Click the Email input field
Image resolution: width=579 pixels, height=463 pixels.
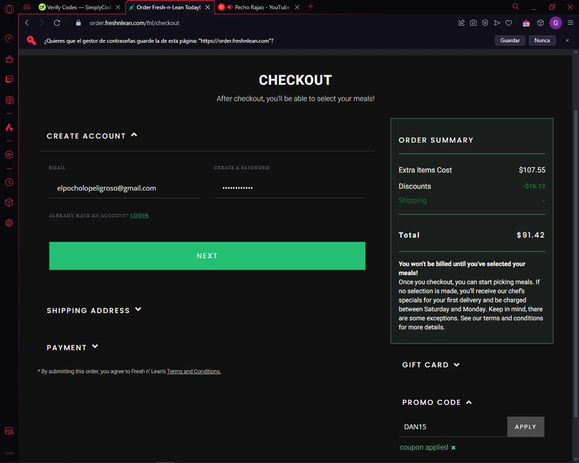click(x=125, y=188)
